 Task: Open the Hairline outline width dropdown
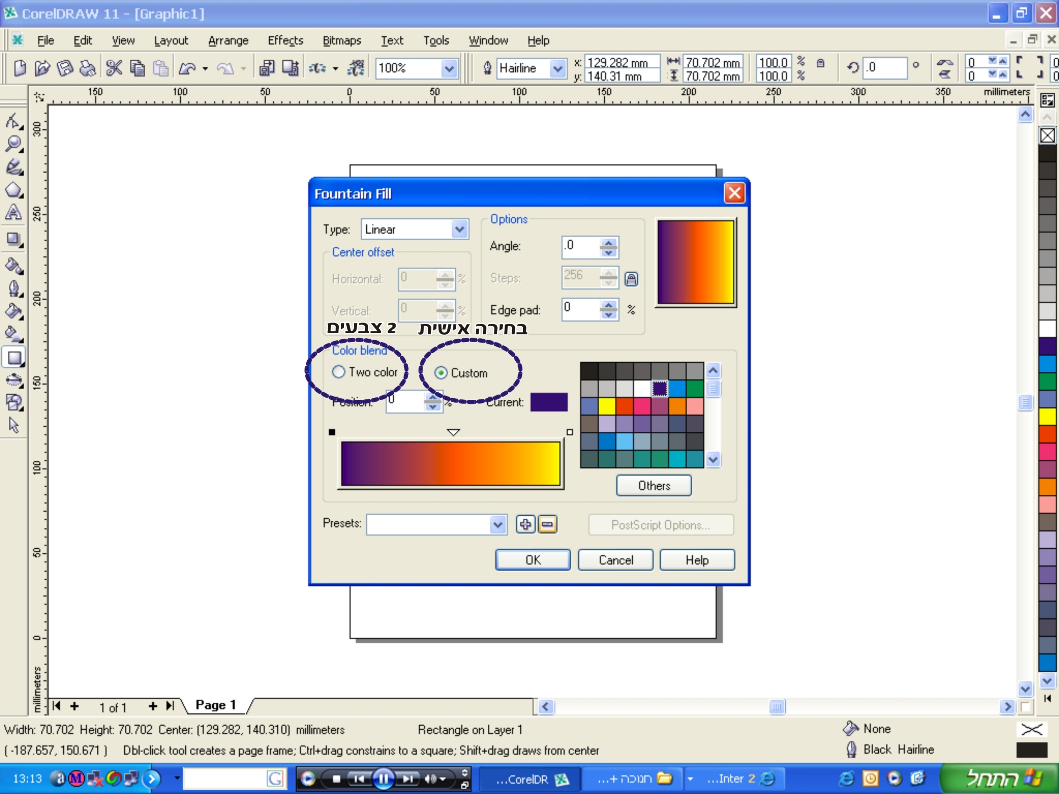pyautogui.click(x=557, y=68)
